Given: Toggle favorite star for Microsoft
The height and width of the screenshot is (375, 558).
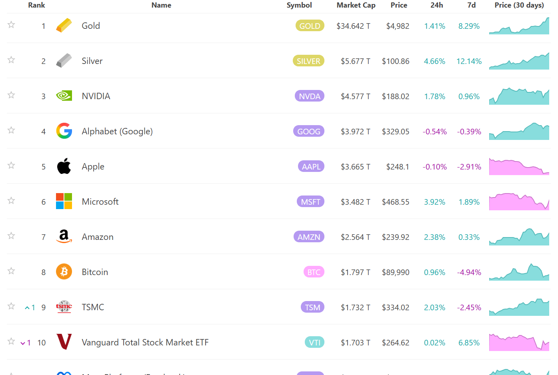Looking at the screenshot, I should [x=11, y=201].
